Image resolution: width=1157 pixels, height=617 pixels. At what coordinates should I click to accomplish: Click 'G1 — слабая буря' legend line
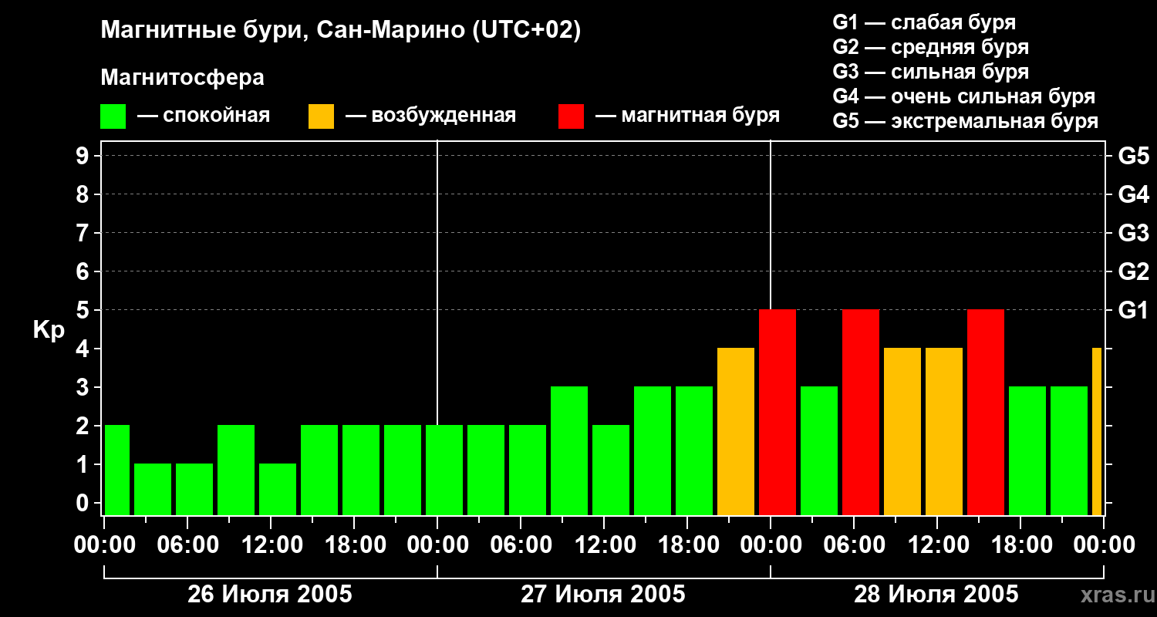924,22
